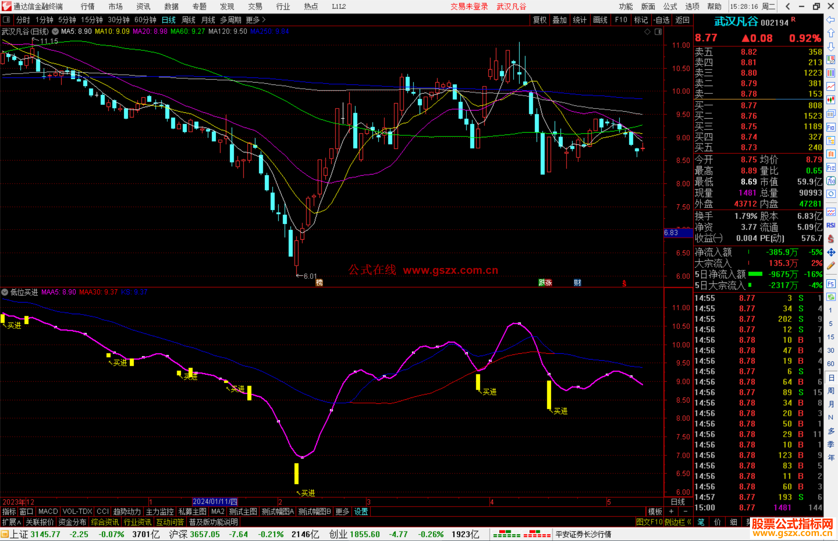Click the back arrow sidebar icon
Viewport: 838px width, 541px height.
click(x=831, y=20)
